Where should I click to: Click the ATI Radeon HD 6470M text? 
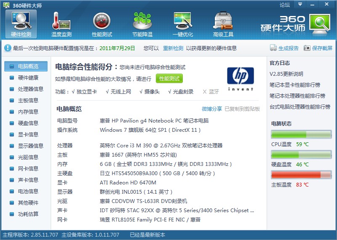tap(128, 183)
